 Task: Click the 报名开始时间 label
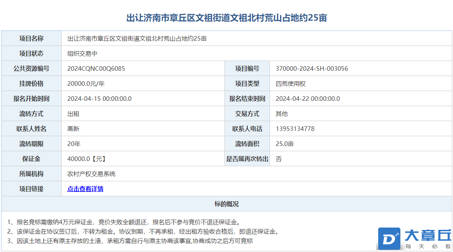pos(31,99)
